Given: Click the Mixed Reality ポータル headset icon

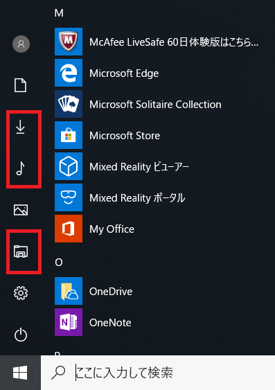Looking at the screenshot, I should click(x=69, y=197).
